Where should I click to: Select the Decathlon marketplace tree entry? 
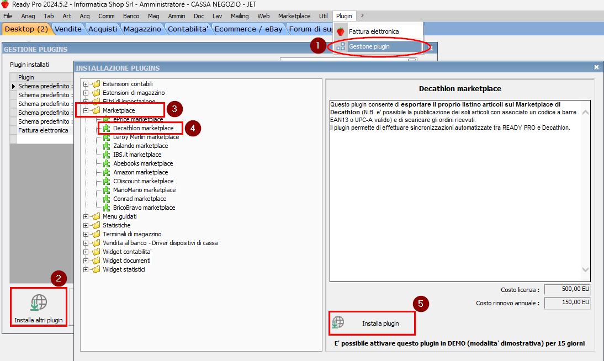pyautogui.click(x=144, y=128)
